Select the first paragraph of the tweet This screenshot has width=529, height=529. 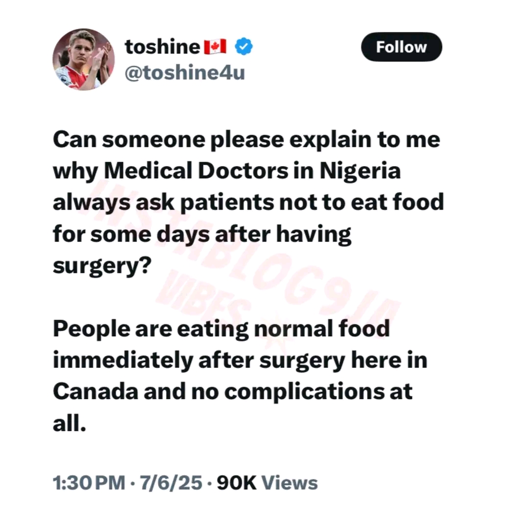248,203
